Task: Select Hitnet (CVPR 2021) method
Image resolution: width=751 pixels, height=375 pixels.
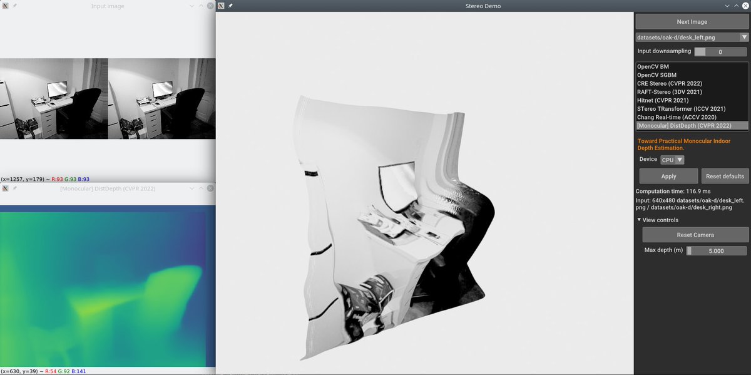Action: [x=692, y=100]
